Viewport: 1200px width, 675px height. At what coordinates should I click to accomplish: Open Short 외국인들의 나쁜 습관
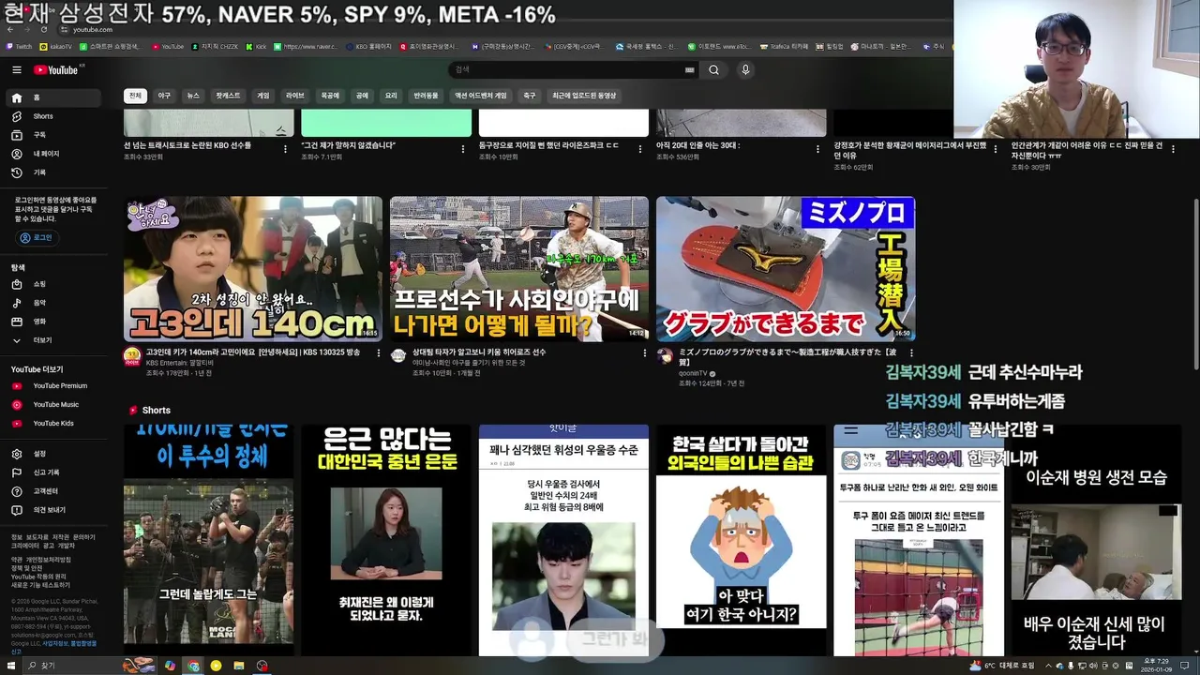pyautogui.click(x=741, y=540)
